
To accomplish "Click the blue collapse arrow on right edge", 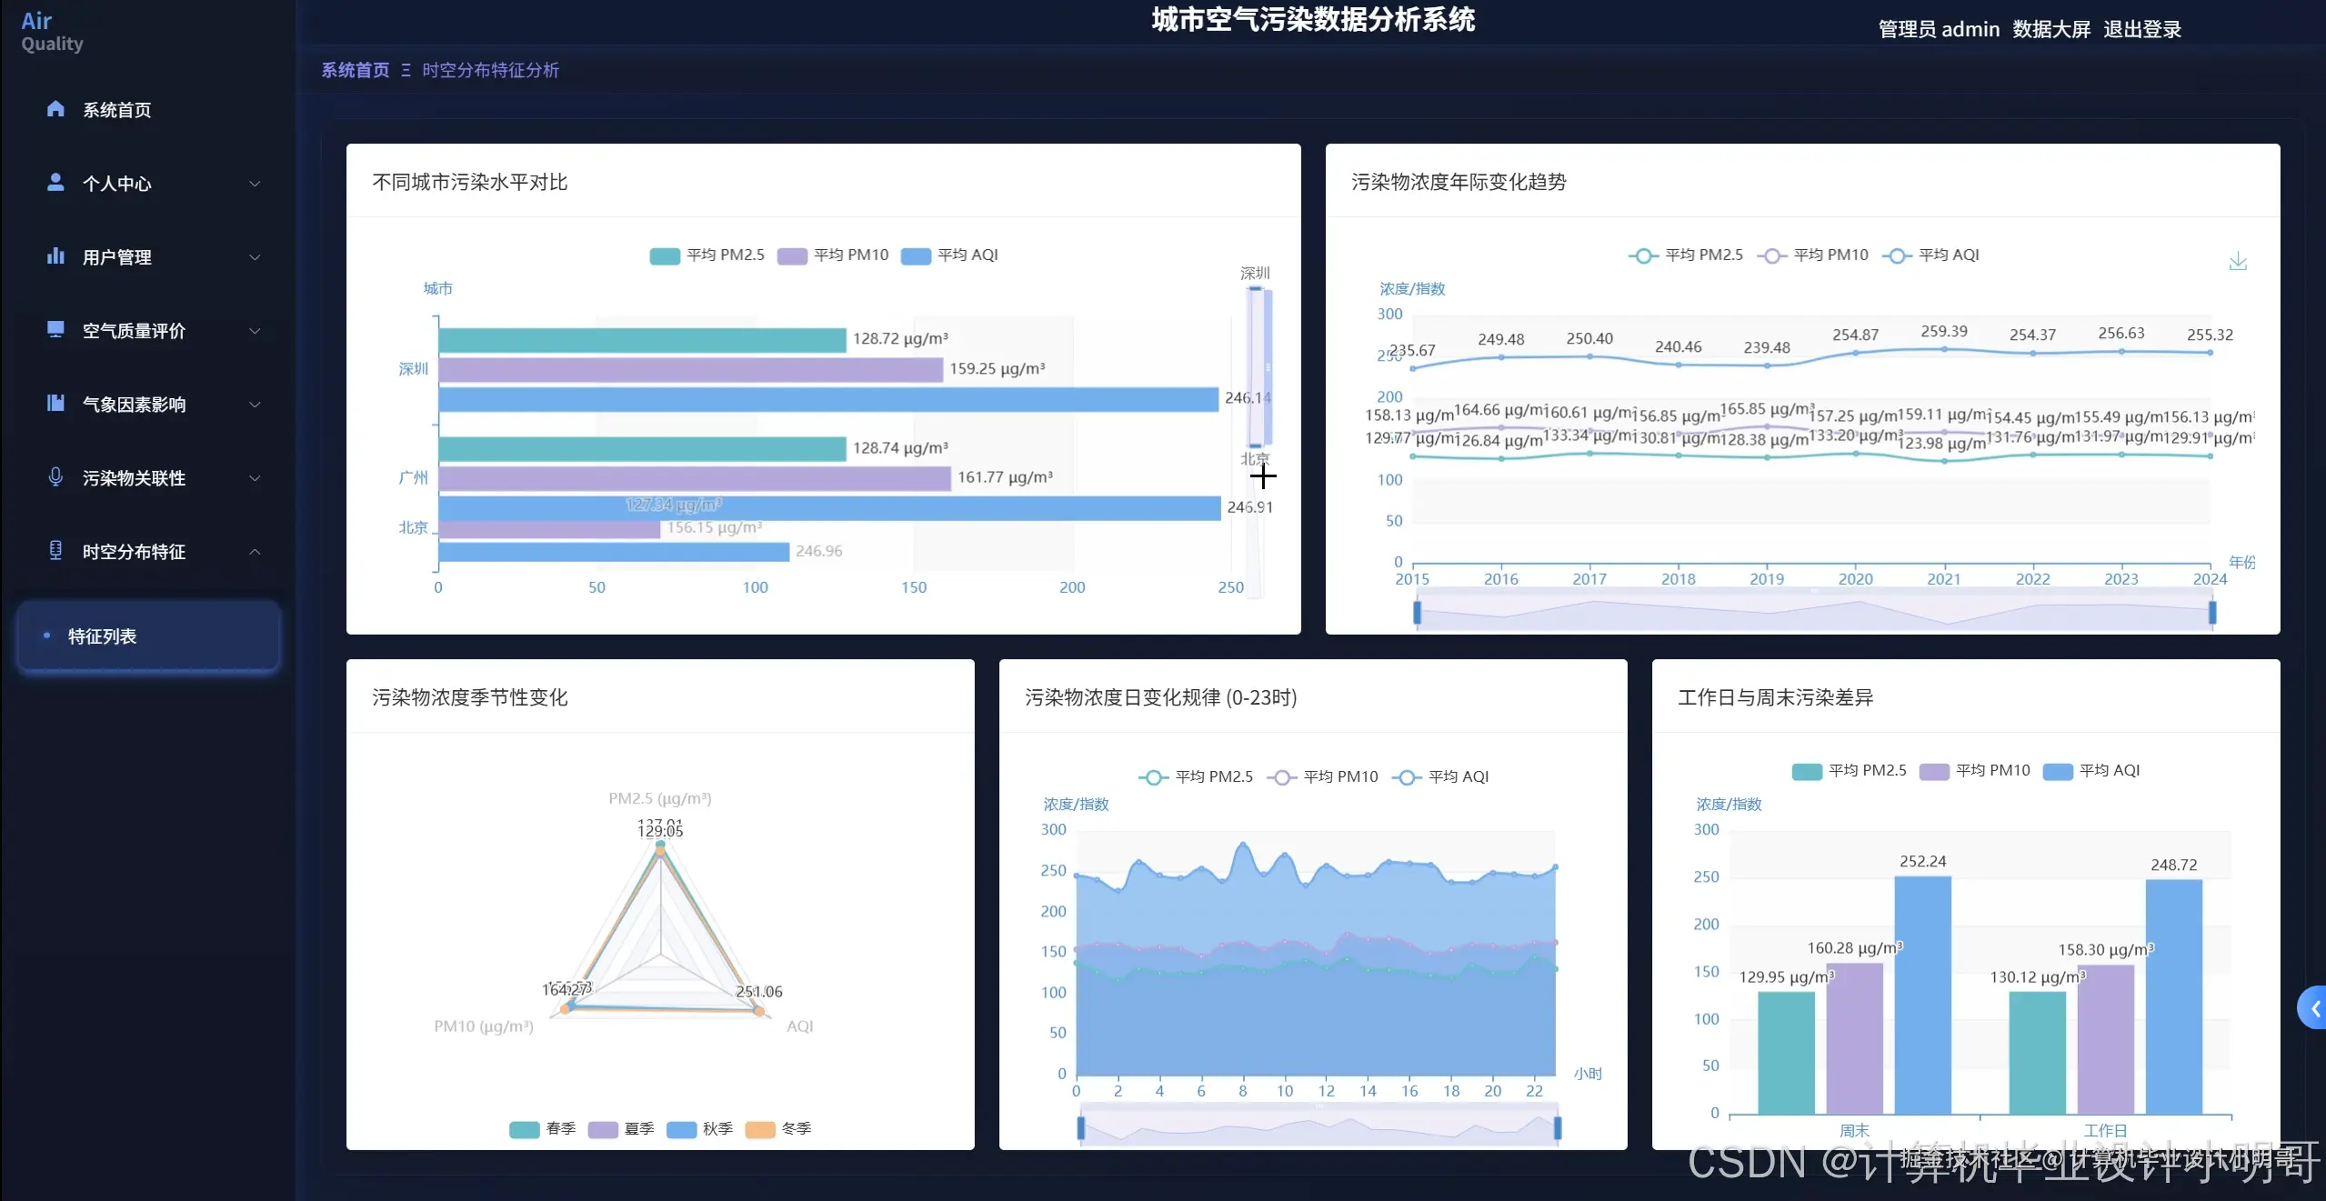I will [x=2316, y=1007].
